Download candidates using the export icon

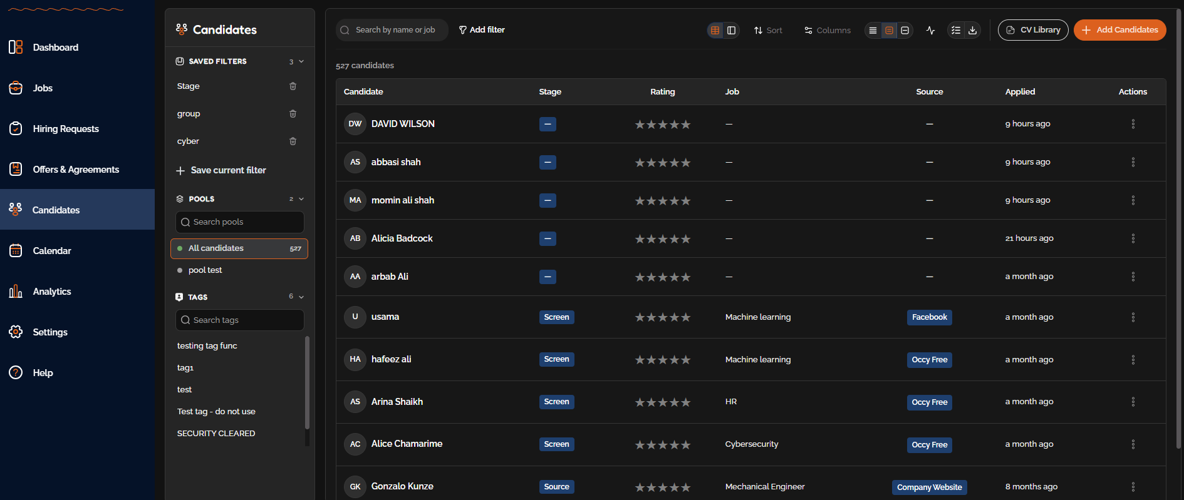(x=972, y=30)
